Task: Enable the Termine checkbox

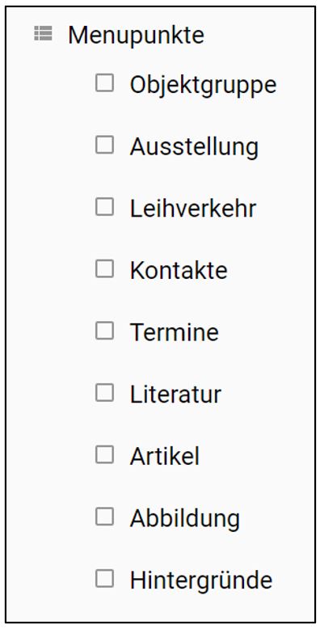Action: click(x=105, y=331)
